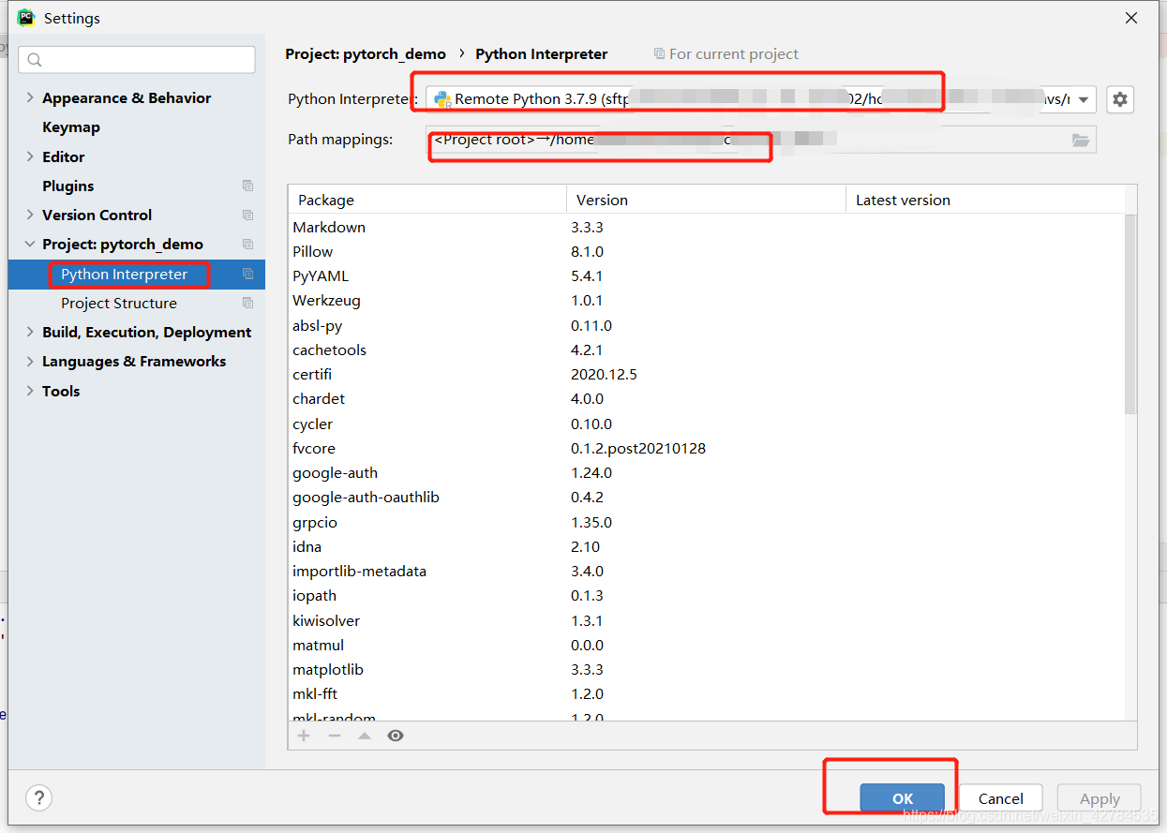Screen dimensions: 1167x833
Task: Select the cachetools package row
Action: 707,350
